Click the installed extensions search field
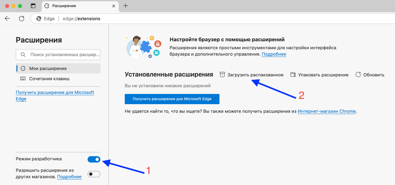Screen dimensions: 395x185 (61, 54)
